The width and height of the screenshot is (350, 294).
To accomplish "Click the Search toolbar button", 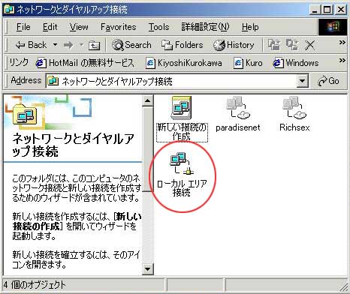I will (131, 45).
